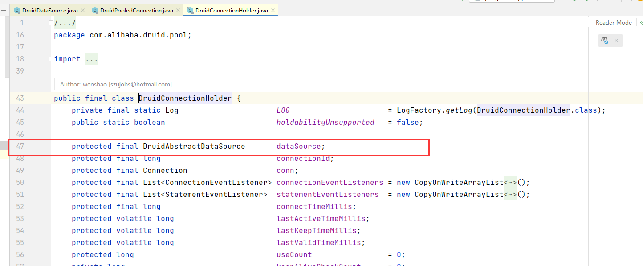Close the DruidPooledConnection.java tab
This screenshot has width=643, height=266.
click(178, 10)
